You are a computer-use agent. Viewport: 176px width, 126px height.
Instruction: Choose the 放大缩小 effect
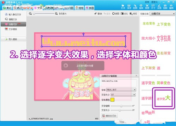(x=148, y=38)
